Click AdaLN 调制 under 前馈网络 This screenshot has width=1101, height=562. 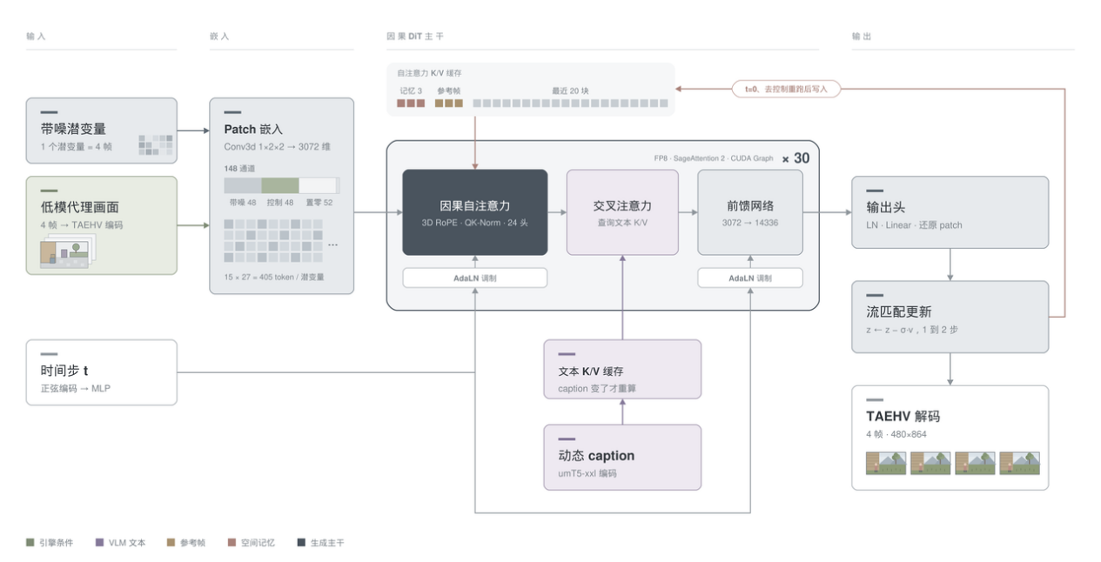(x=750, y=278)
